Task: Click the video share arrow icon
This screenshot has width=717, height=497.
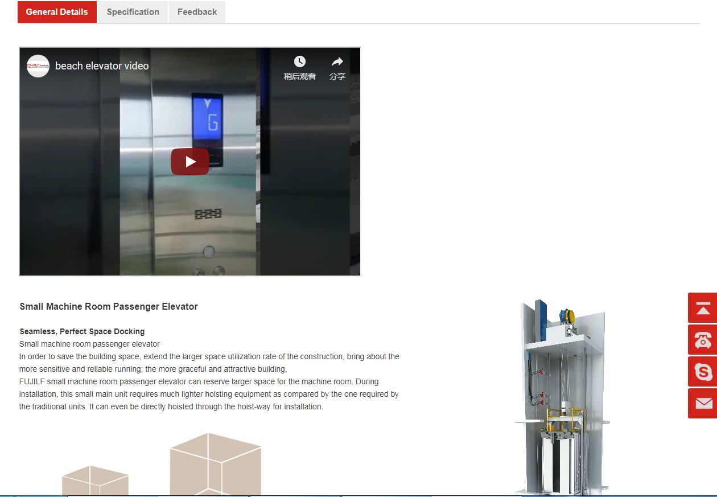Action: (x=337, y=62)
